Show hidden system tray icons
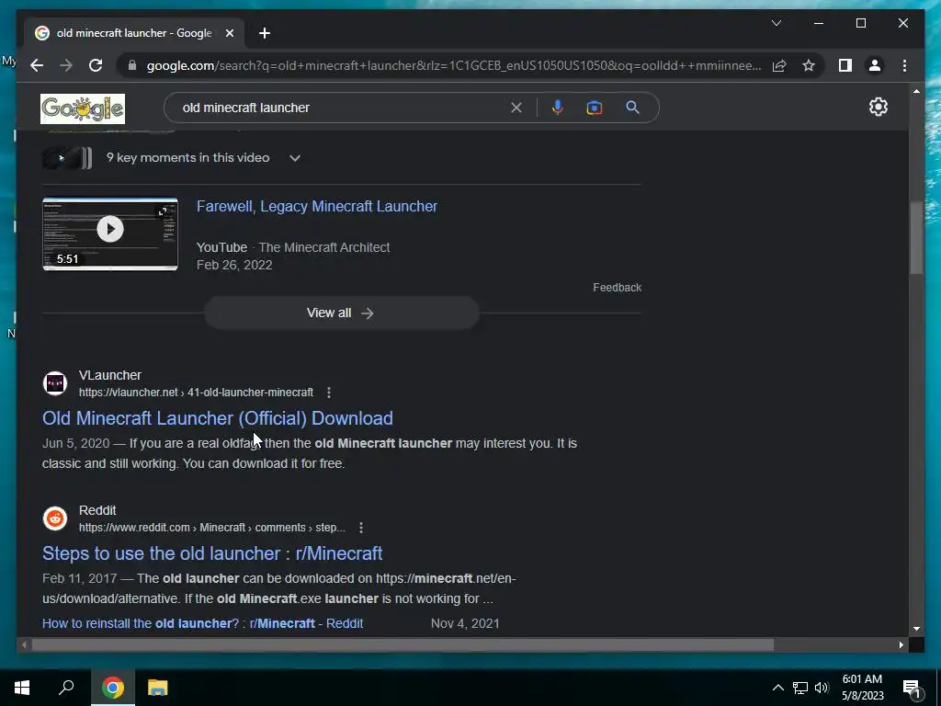Image resolution: width=941 pixels, height=706 pixels. click(x=777, y=688)
